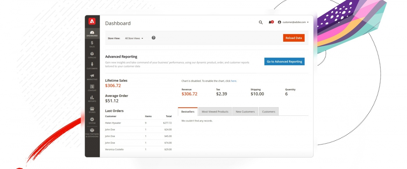Click the Veronica Costello order row
The height and width of the screenshot is (169, 407).
(138, 150)
